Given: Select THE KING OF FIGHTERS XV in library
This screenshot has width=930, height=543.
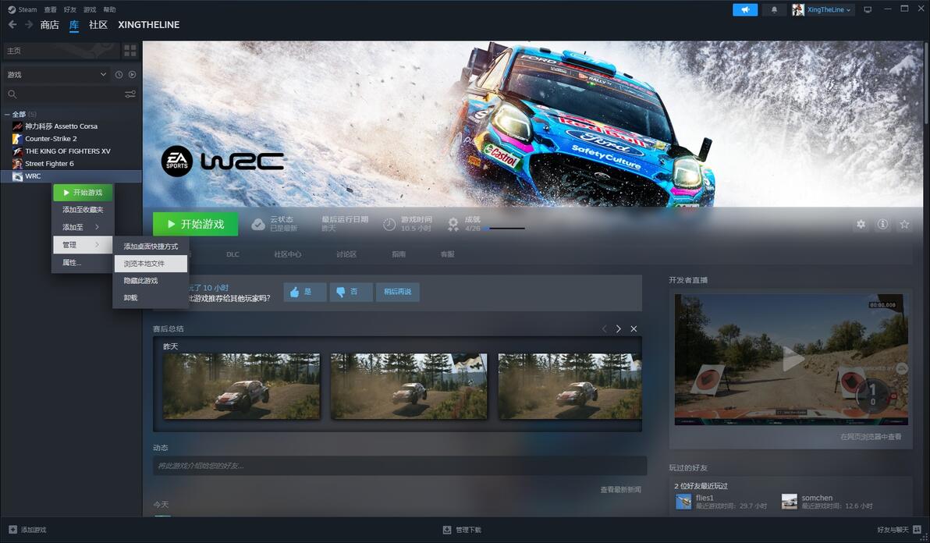Looking at the screenshot, I should 71,151.
